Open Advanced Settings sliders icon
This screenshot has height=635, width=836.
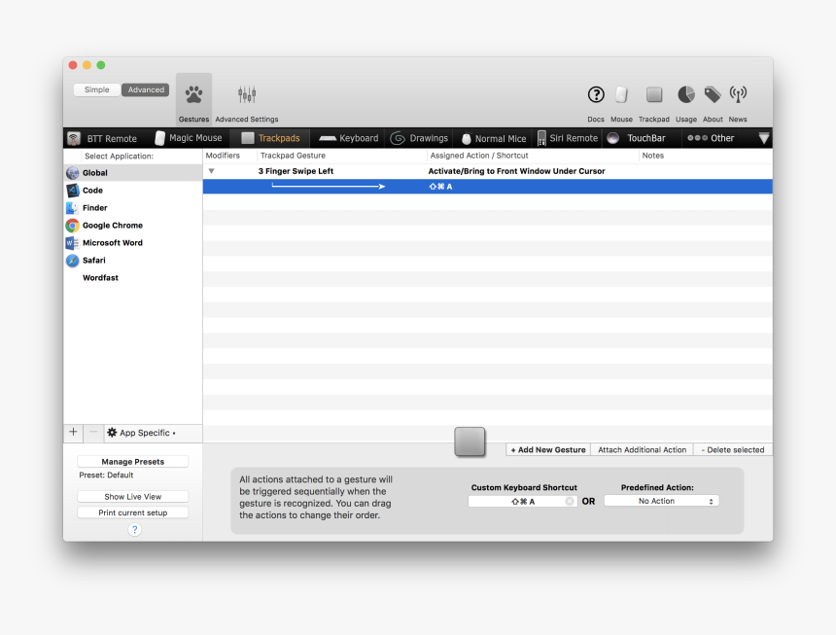click(x=246, y=94)
